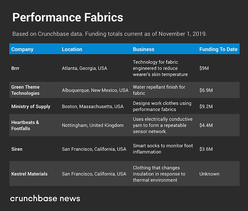The width and height of the screenshot is (248, 211).
Task: Click the Water repellant finish description
Action: (159, 90)
